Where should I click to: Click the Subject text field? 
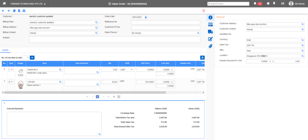pyautogui.click(x=115, y=39)
